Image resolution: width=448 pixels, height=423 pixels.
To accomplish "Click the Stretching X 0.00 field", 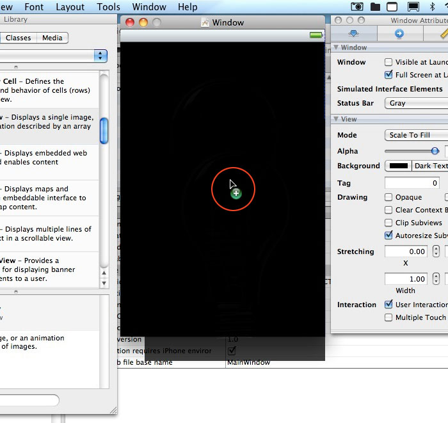I will pos(406,251).
